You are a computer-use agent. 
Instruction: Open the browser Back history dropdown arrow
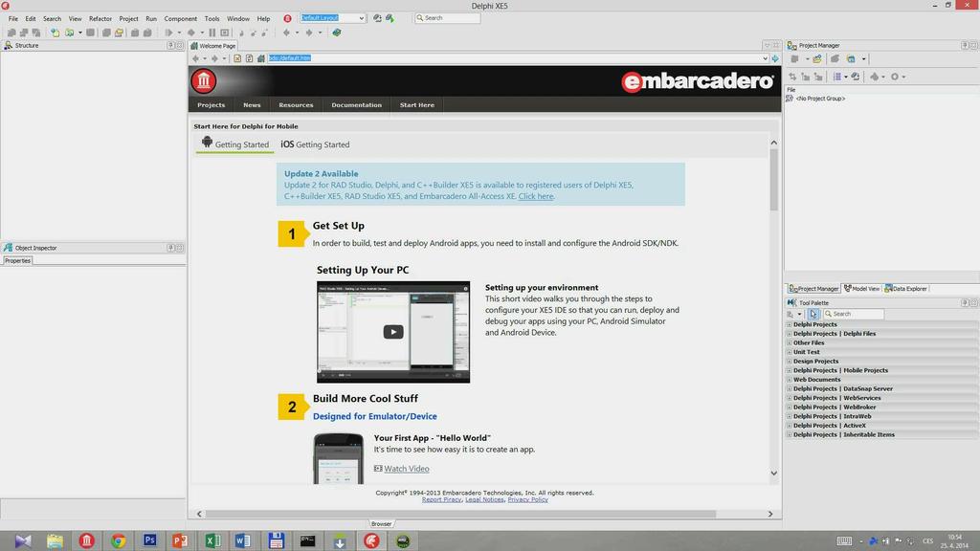tap(205, 58)
